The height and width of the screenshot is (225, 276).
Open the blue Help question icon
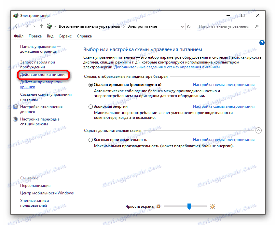coord(262,43)
